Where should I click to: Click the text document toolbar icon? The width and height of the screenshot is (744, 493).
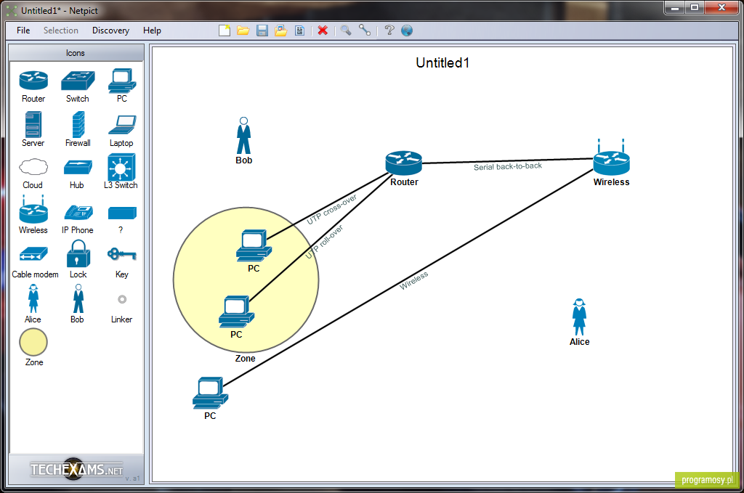point(300,30)
